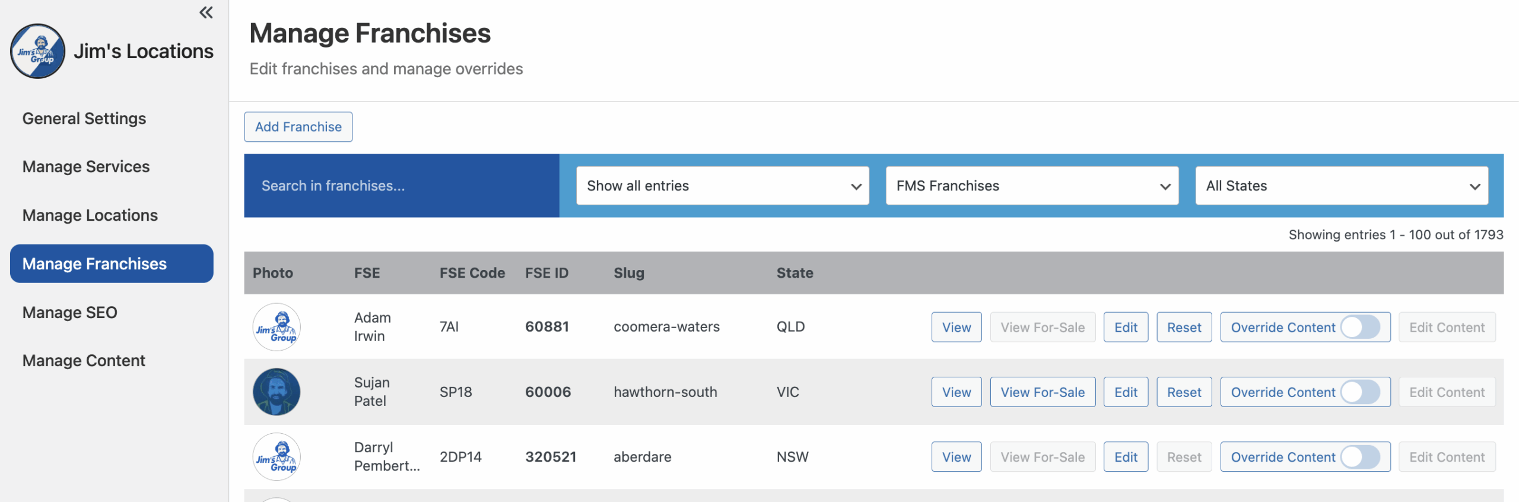Click Darryl Pemberton's franchise photo
The width and height of the screenshot is (1519, 502).
[277, 456]
